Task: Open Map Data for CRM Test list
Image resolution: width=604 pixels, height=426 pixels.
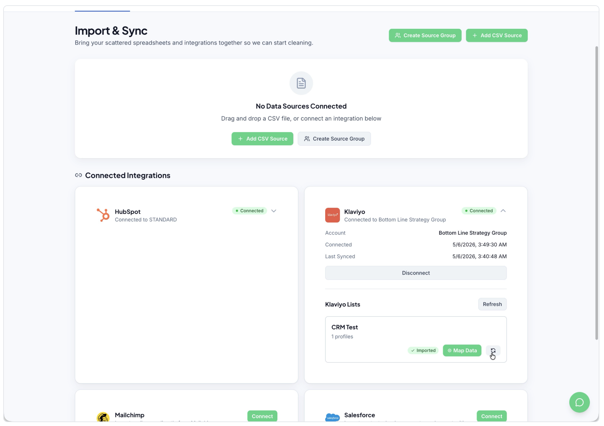Action: click(x=462, y=351)
